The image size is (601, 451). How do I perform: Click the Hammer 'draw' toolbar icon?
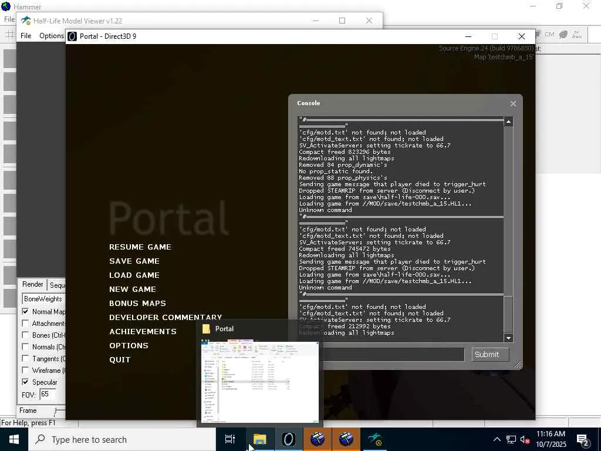click(577, 35)
